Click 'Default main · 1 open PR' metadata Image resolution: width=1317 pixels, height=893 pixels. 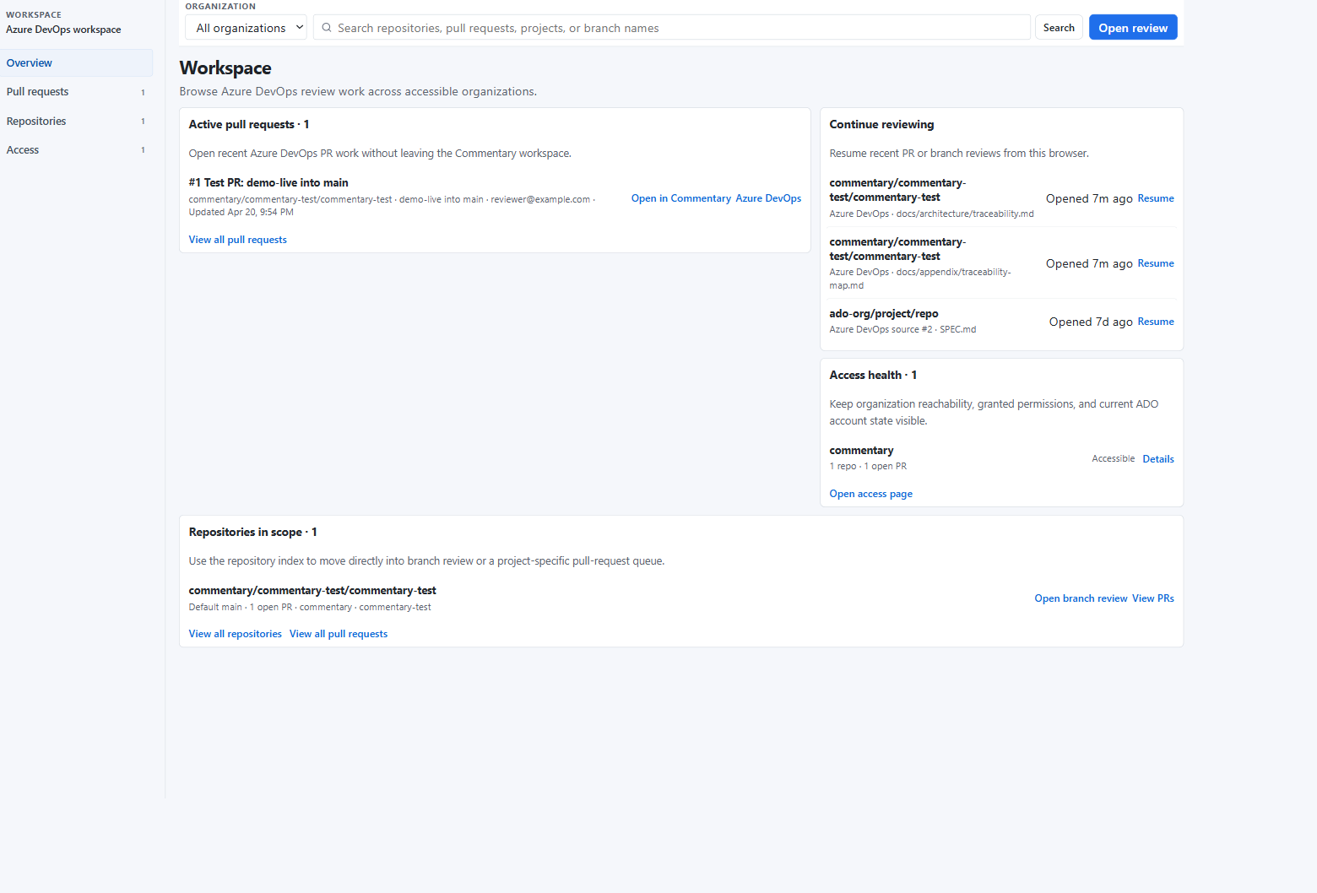pyautogui.click(x=241, y=607)
